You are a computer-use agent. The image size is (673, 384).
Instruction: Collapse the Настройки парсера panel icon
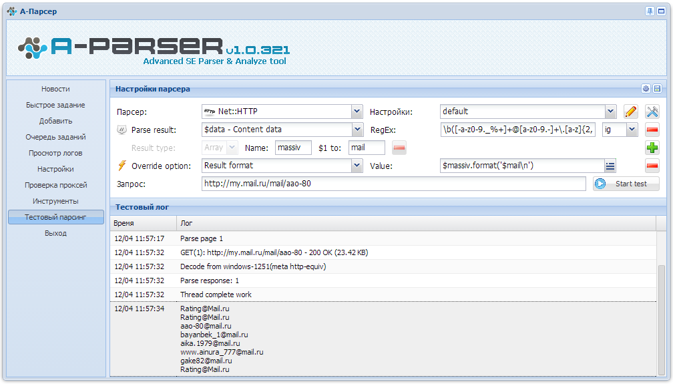pos(657,89)
